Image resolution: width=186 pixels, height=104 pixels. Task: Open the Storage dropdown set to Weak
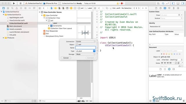click(x=85, y=54)
